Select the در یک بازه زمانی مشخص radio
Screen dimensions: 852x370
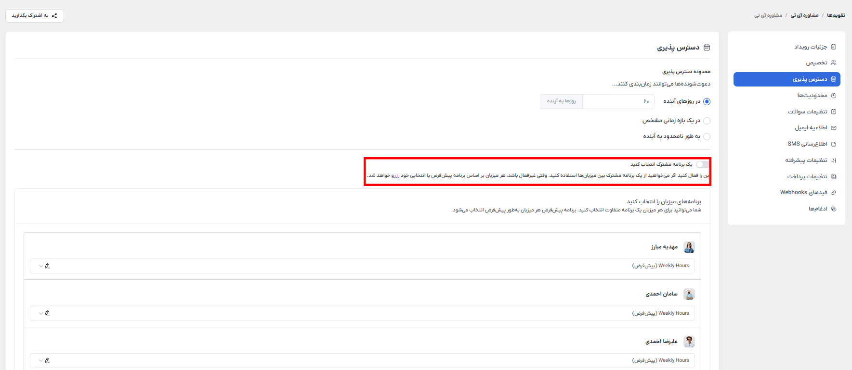click(707, 121)
